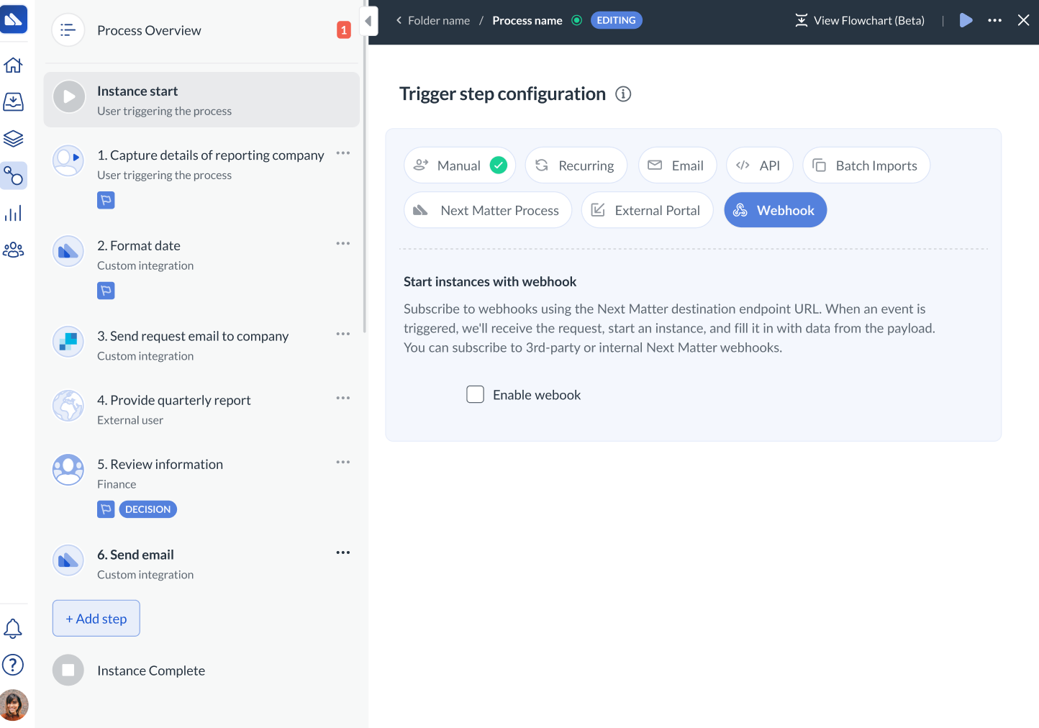
Task: Click the user avatar photo
Action: (x=13, y=705)
